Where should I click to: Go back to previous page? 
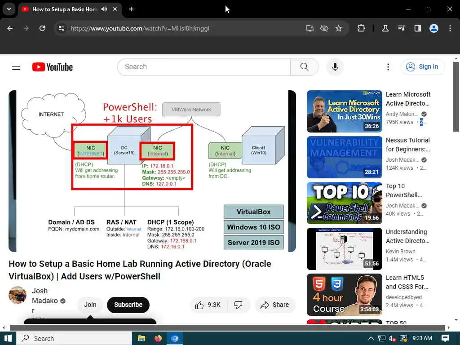10,28
